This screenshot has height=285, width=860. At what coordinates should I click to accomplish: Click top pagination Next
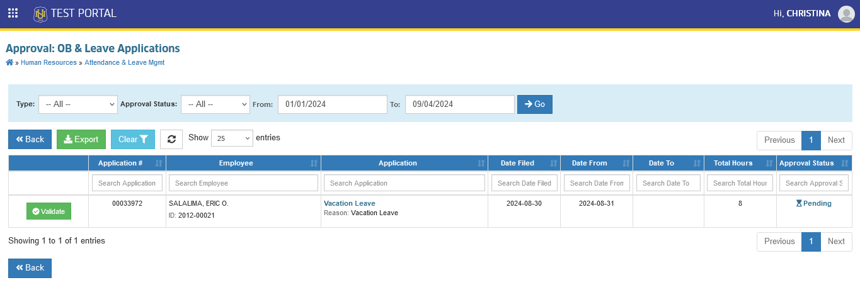(x=836, y=140)
